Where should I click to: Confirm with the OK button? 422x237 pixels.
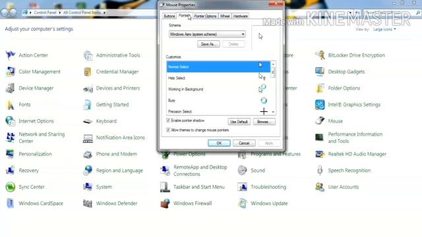click(219, 144)
